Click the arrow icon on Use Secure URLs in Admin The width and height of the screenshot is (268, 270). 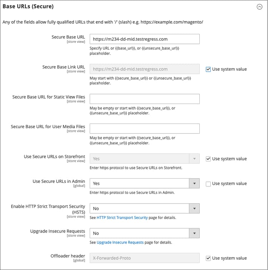pos(194,184)
